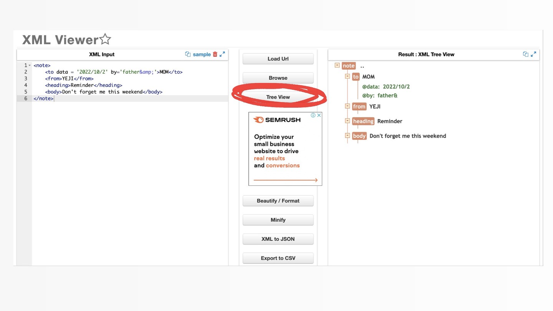Viewport: 553px width, 311px height.
Task: Click line number 6 in editor gutter
Action: (26, 98)
